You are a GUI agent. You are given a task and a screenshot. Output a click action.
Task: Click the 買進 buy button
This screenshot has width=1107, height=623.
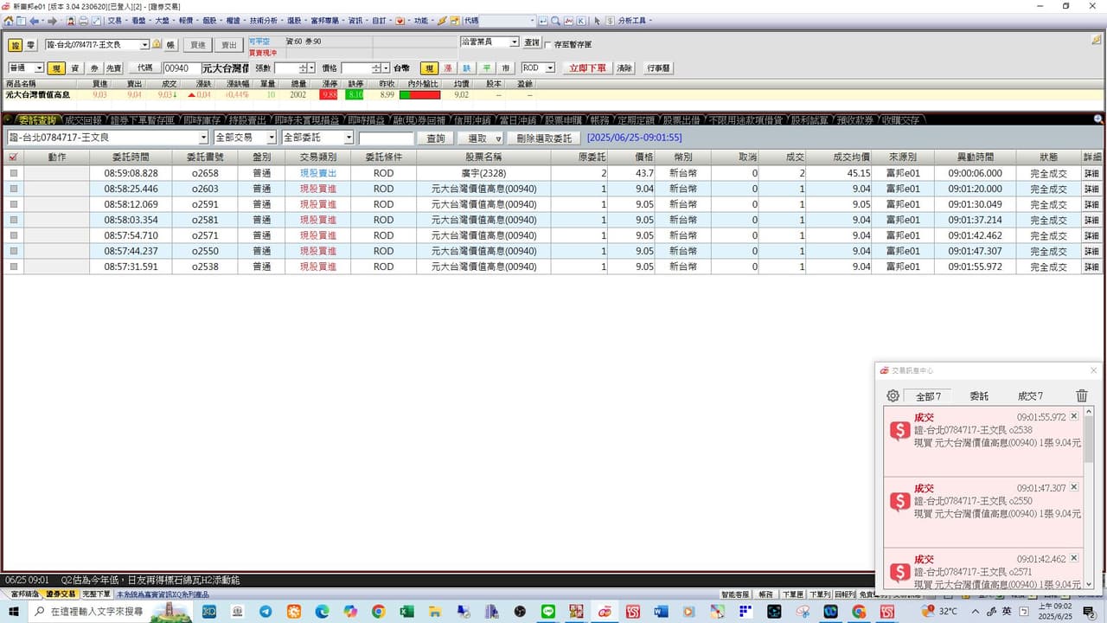click(198, 45)
